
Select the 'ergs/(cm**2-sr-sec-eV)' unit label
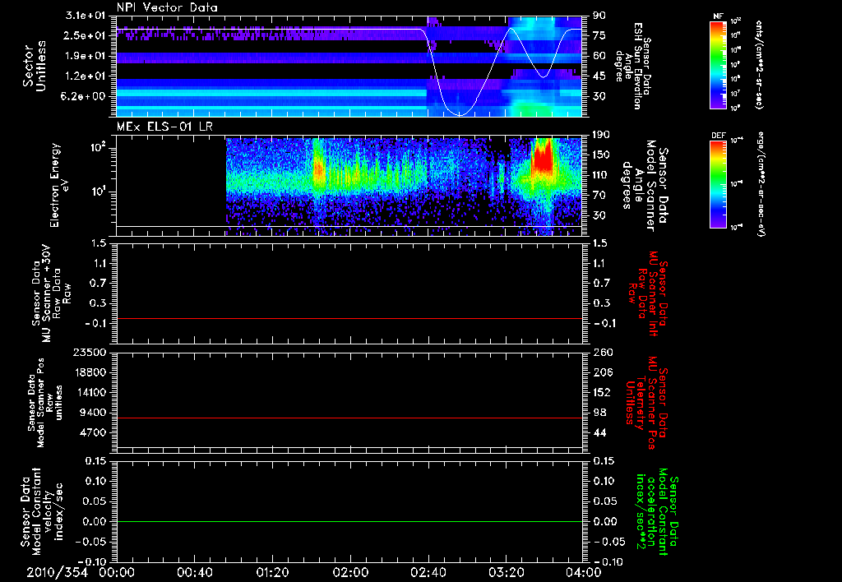761,184
